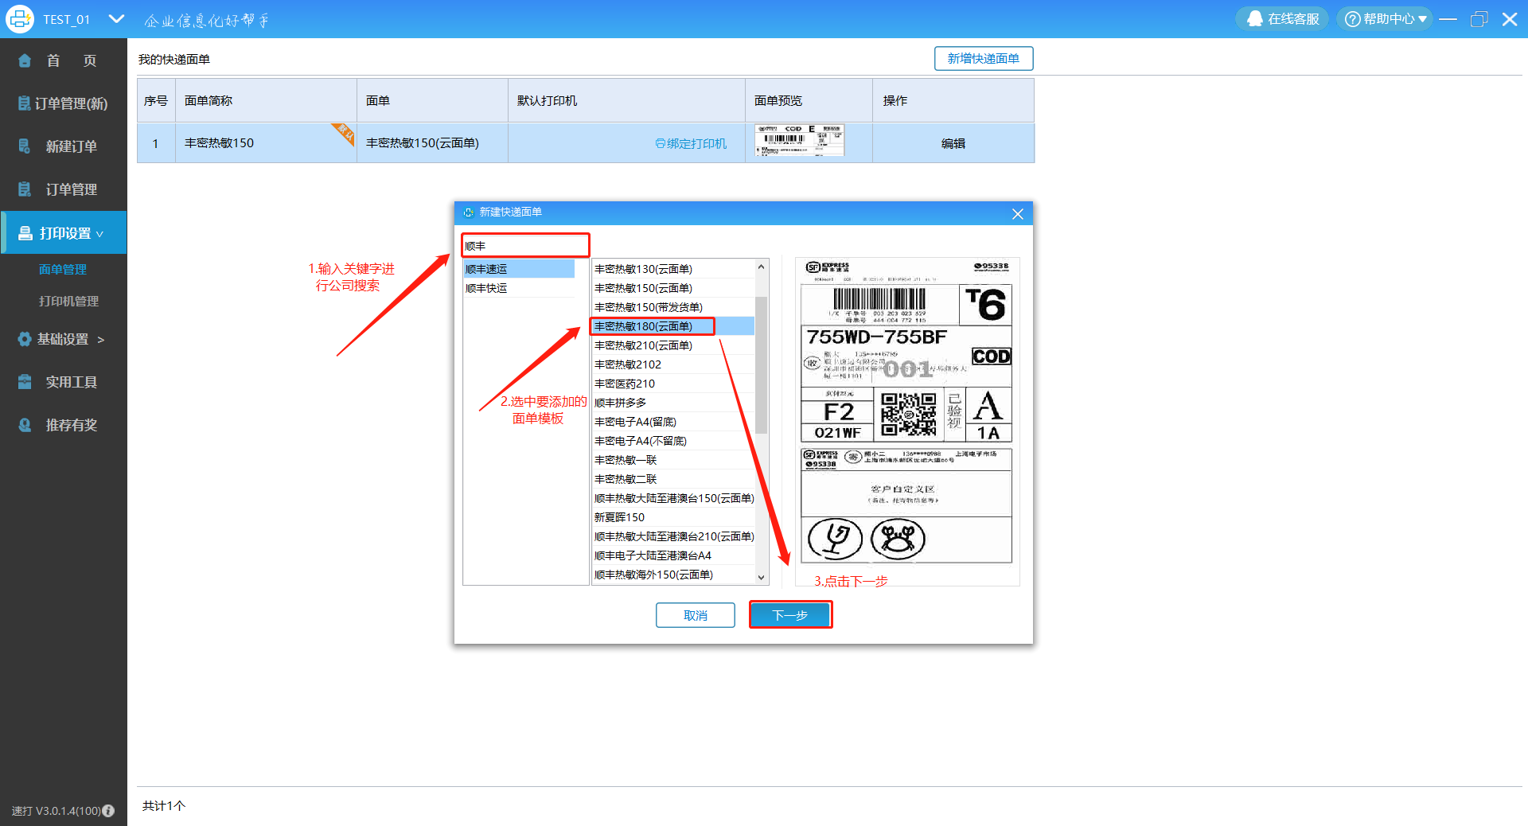This screenshot has height=826, width=1528.
Task: Open 订单管理 in the sidebar
Action: pyautogui.click(x=64, y=189)
